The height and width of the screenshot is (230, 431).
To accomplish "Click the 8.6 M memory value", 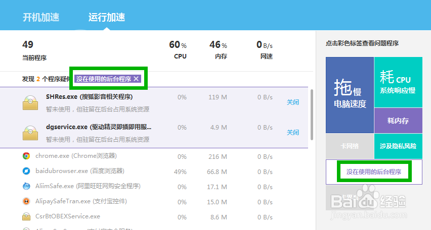I will coord(219,217).
